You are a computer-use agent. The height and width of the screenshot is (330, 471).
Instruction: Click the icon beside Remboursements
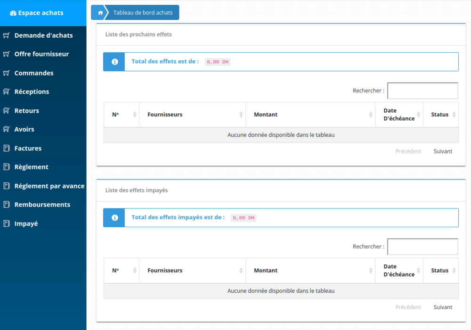tap(7, 205)
